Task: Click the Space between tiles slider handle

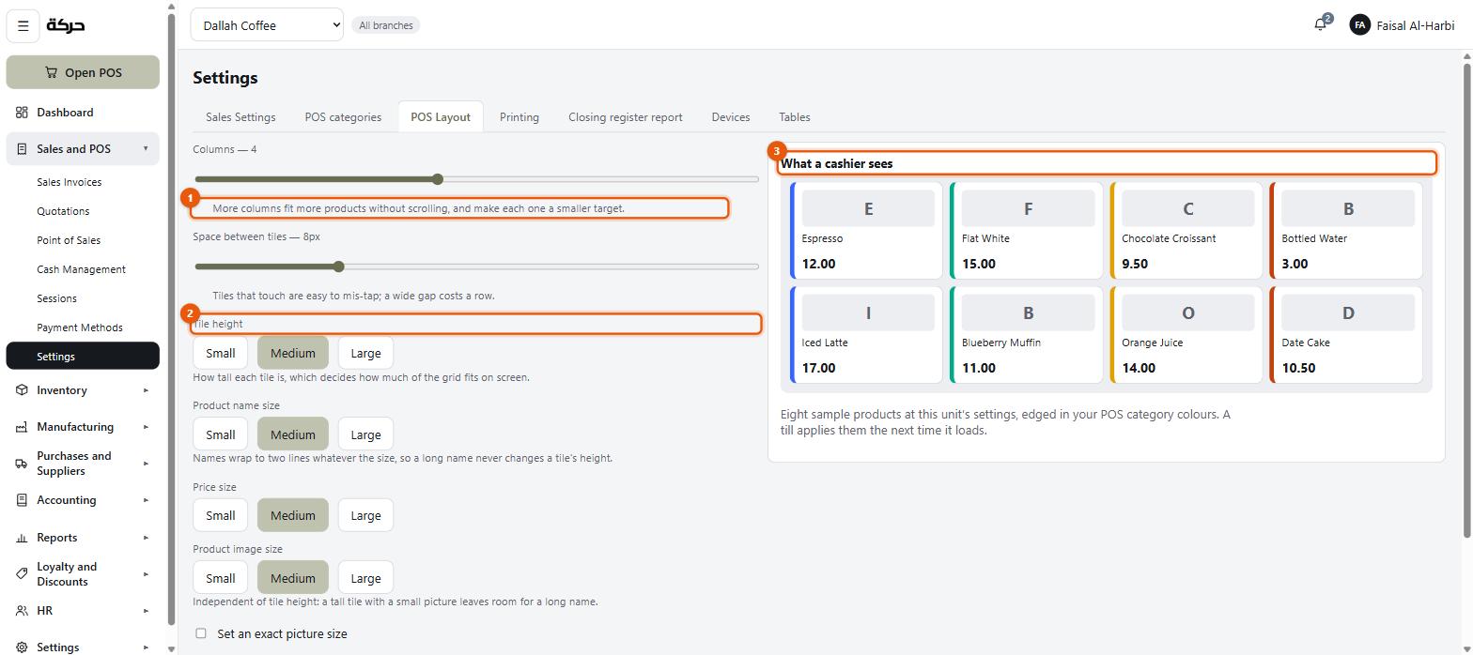Action: [x=339, y=267]
